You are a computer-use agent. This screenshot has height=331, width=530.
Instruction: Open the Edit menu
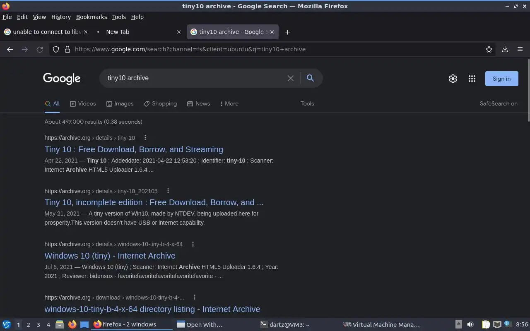pos(22,17)
